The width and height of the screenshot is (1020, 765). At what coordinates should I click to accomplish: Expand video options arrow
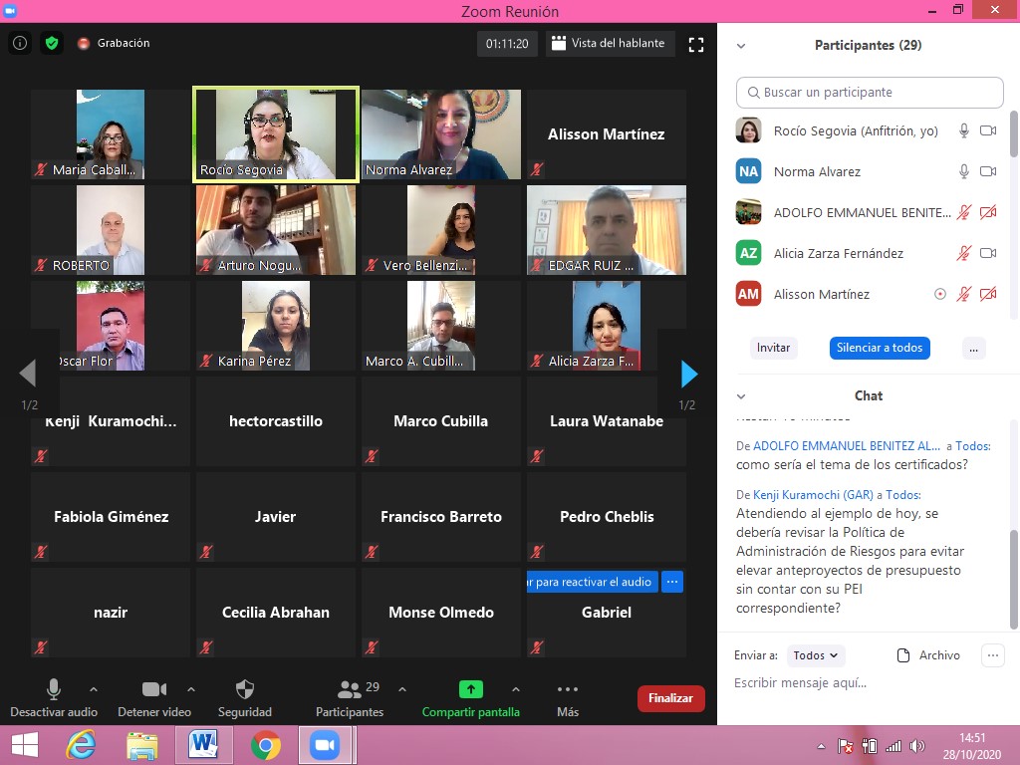[191, 689]
